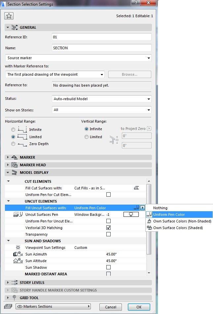Click the Uncut Surfaces Pen color swatch
The width and height of the screenshot is (213, 314).
click(x=131, y=215)
